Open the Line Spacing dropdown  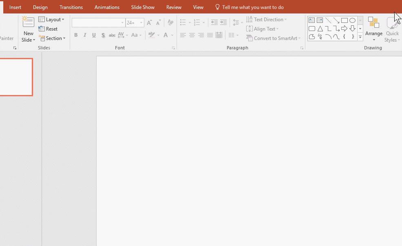(x=238, y=22)
